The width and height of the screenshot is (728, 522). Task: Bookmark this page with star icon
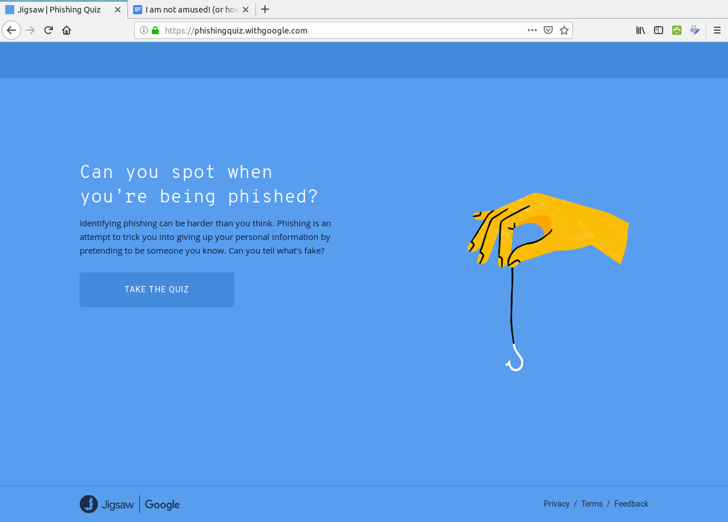pyautogui.click(x=564, y=30)
